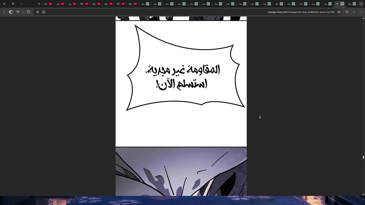
Task: Click the right-pointing navigation arrow
Action: tap(361, 12)
